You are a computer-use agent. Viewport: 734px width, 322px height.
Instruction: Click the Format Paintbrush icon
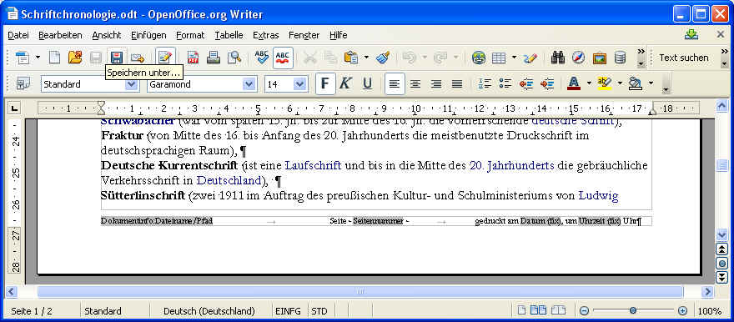pos(383,58)
